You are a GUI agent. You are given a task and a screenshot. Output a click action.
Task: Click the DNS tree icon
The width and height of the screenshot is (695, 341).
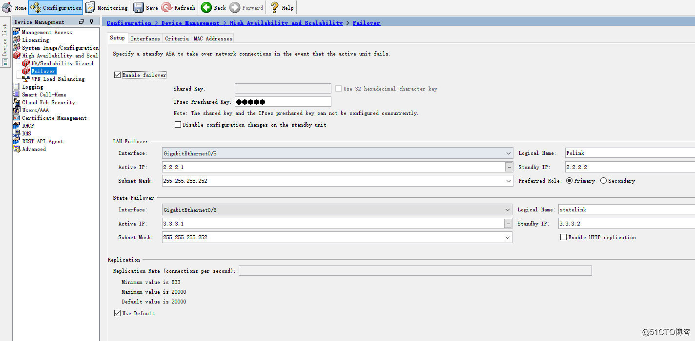pyautogui.click(x=17, y=133)
